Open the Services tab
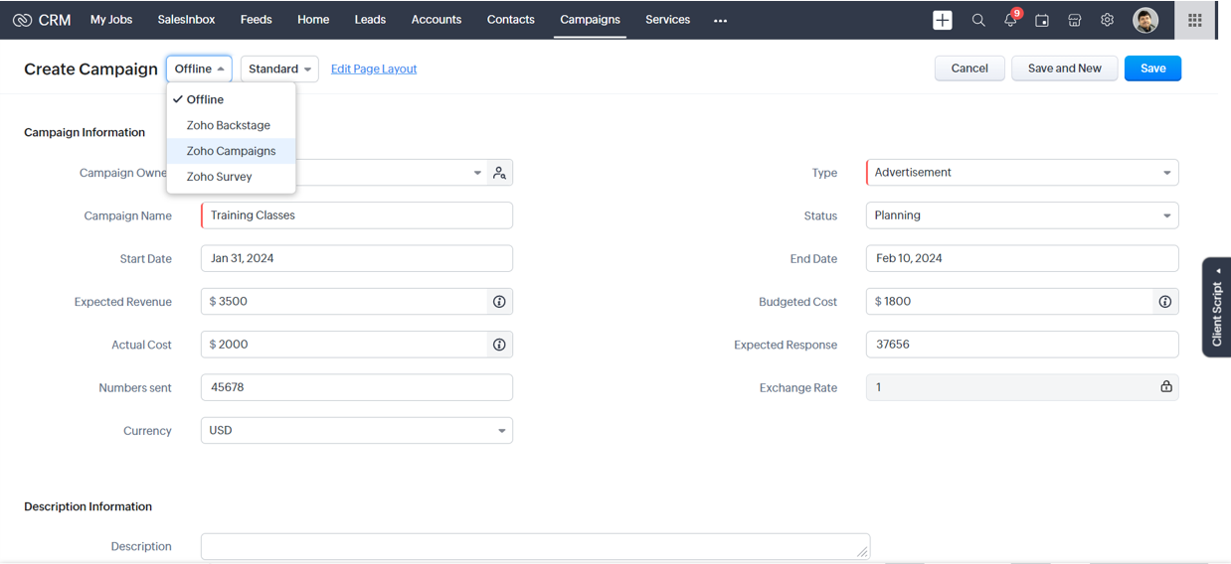Image resolution: width=1231 pixels, height=564 pixels. (x=667, y=20)
